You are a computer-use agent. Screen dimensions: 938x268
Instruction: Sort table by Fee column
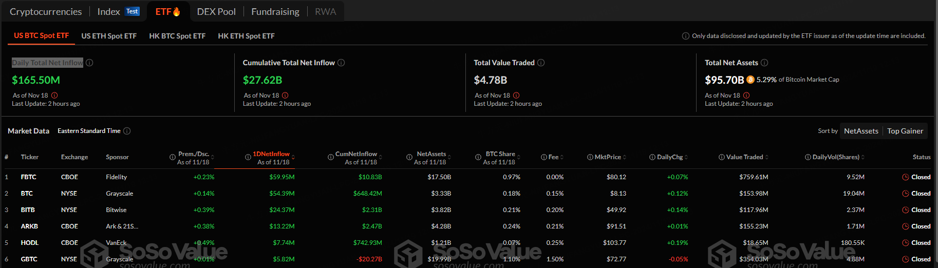[x=553, y=157]
